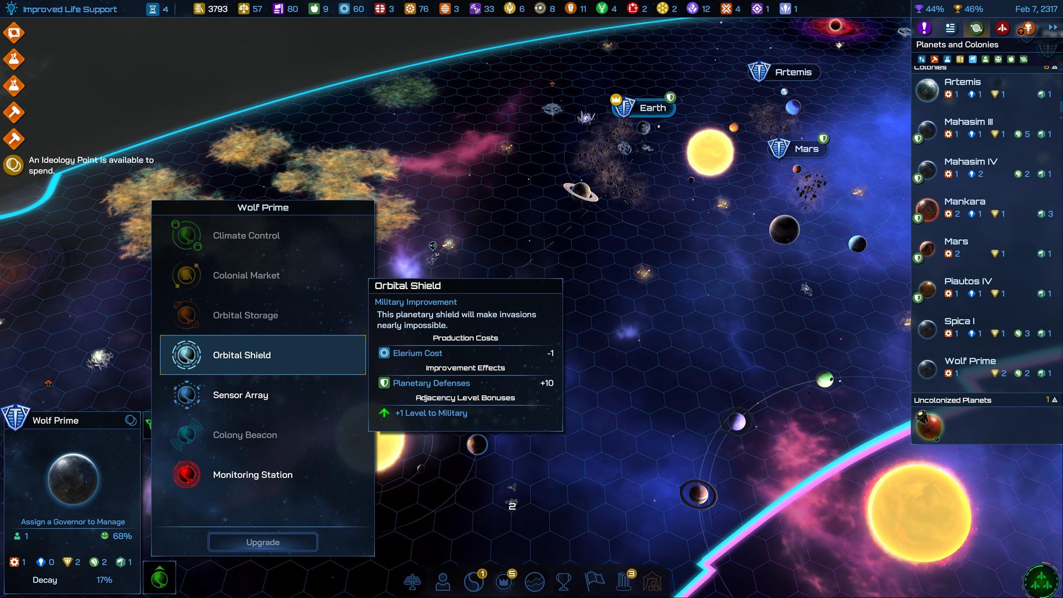Click the red ships tab icon
The width and height of the screenshot is (1063, 598).
(1002, 28)
